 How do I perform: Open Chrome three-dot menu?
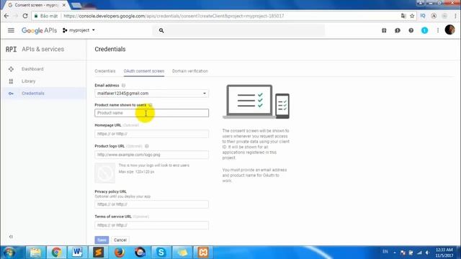tap(456, 16)
